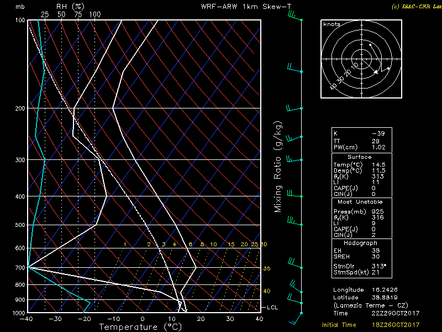Click the RH 25 tick label
This screenshot has height=332, width=442.
click(45, 14)
